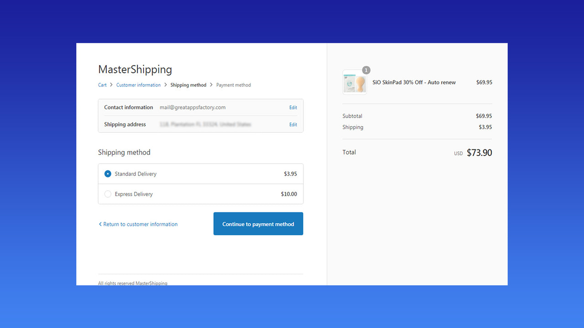Click the selected shipping option indicator
The image size is (584, 328).
[x=108, y=174]
